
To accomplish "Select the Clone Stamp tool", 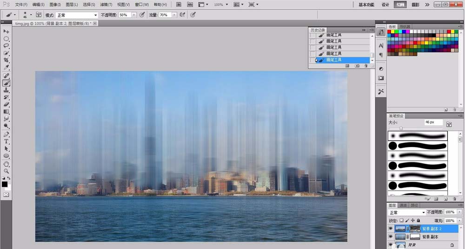I will (7, 90).
